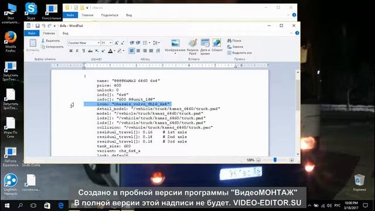Open the Вид tab in Explorer window
375x211 pixels.
pyautogui.click(x=129, y=15)
